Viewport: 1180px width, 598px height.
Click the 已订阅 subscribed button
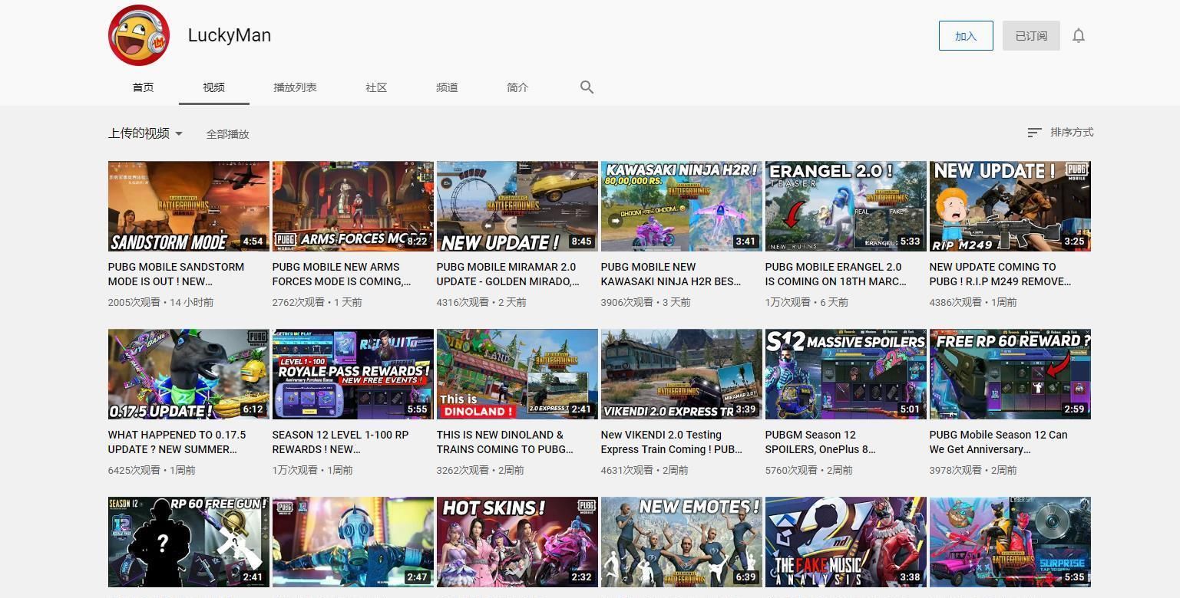1031,36
